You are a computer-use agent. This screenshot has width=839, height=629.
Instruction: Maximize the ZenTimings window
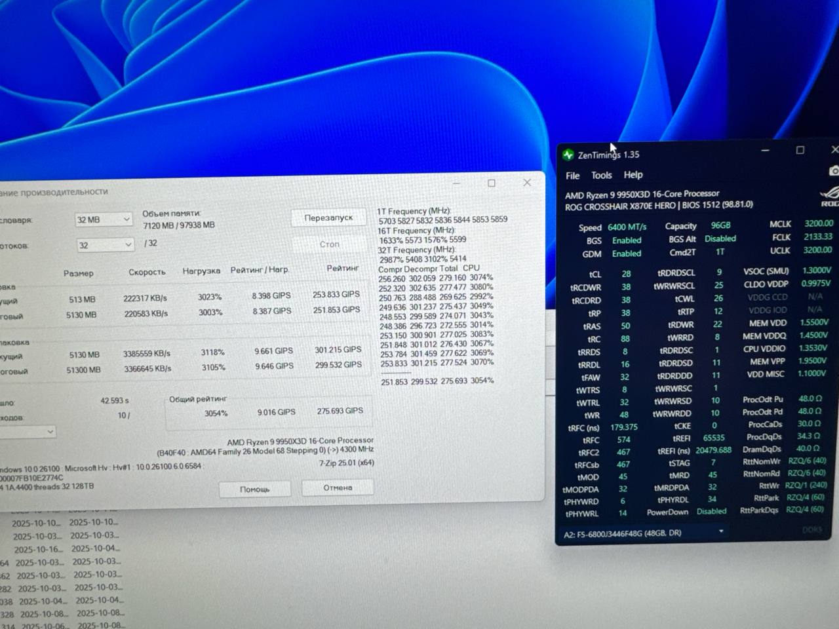[800, 150]
